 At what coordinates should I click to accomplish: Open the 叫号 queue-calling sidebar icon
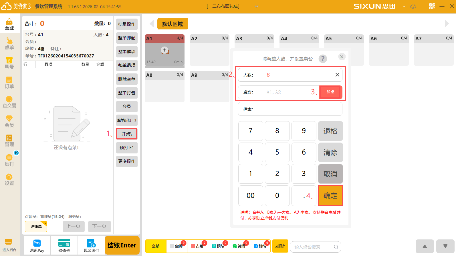pyautogui.click(x=9, y=63)
